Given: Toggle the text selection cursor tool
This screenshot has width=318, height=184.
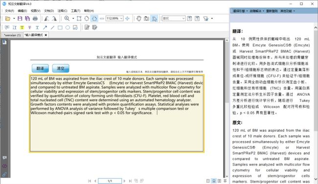Looking at the screenshot, I should 154,19.
